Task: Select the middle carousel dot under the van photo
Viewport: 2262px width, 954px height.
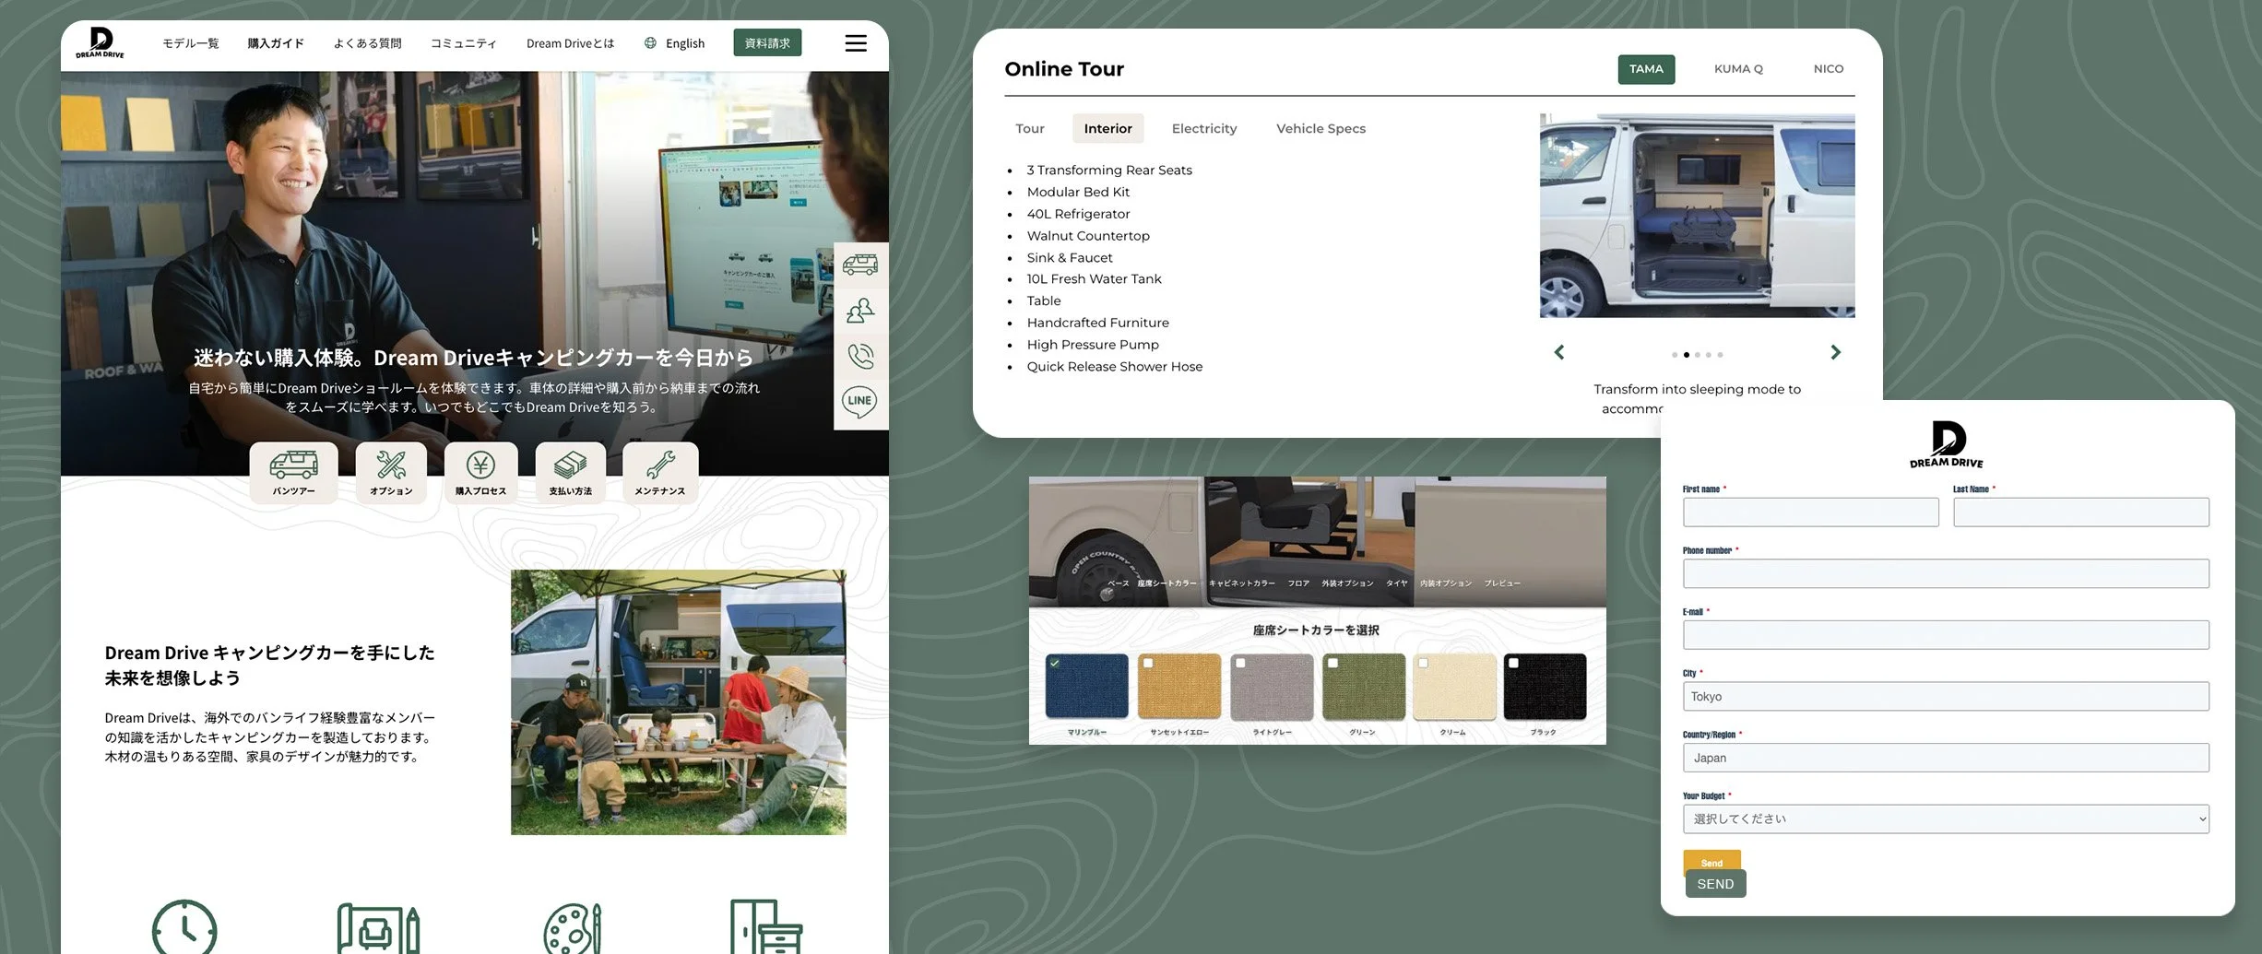Action: 1698,355
